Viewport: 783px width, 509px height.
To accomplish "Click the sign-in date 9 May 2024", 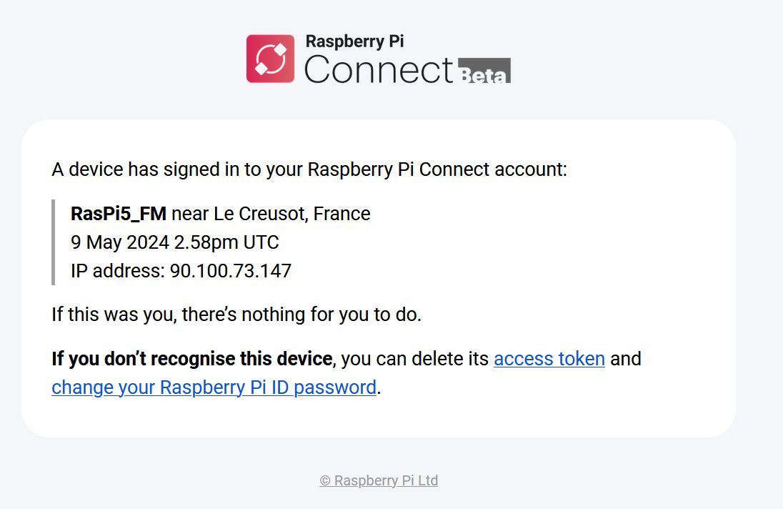I will pos(120,242).
